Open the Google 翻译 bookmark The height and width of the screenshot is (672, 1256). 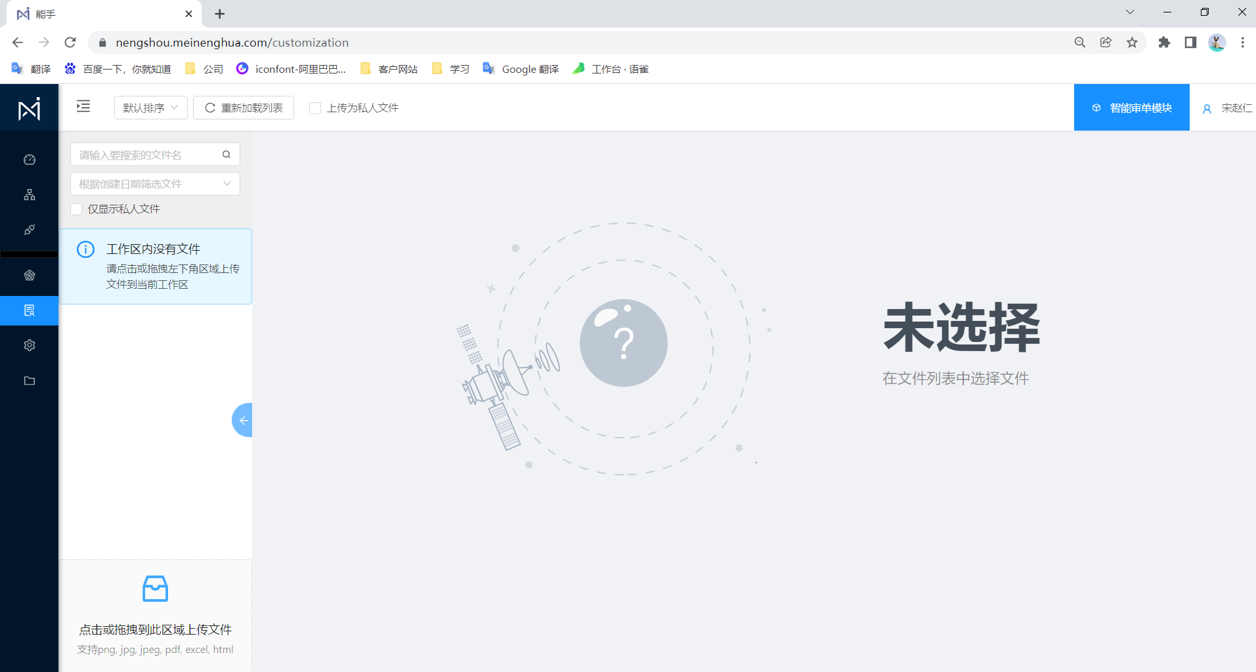click(x=521, y=69)
